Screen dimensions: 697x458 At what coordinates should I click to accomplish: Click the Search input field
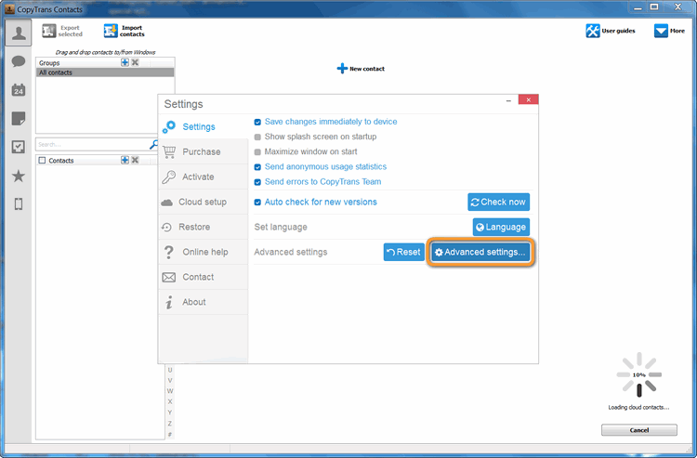click(92, 144)
